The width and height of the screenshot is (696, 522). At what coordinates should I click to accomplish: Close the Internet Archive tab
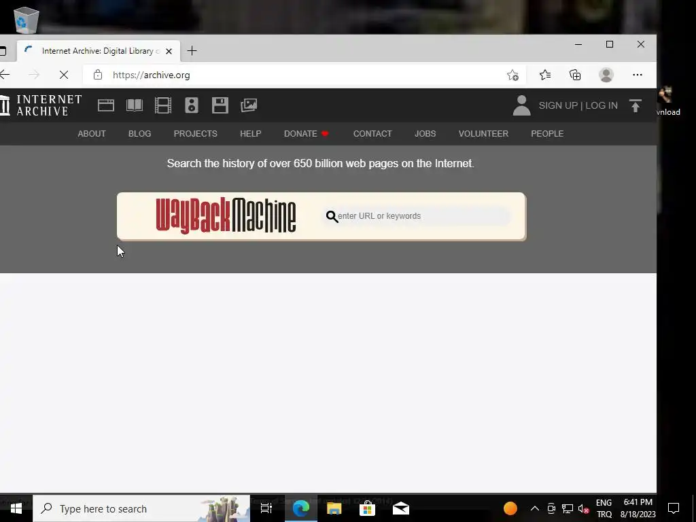coord(169,52)
